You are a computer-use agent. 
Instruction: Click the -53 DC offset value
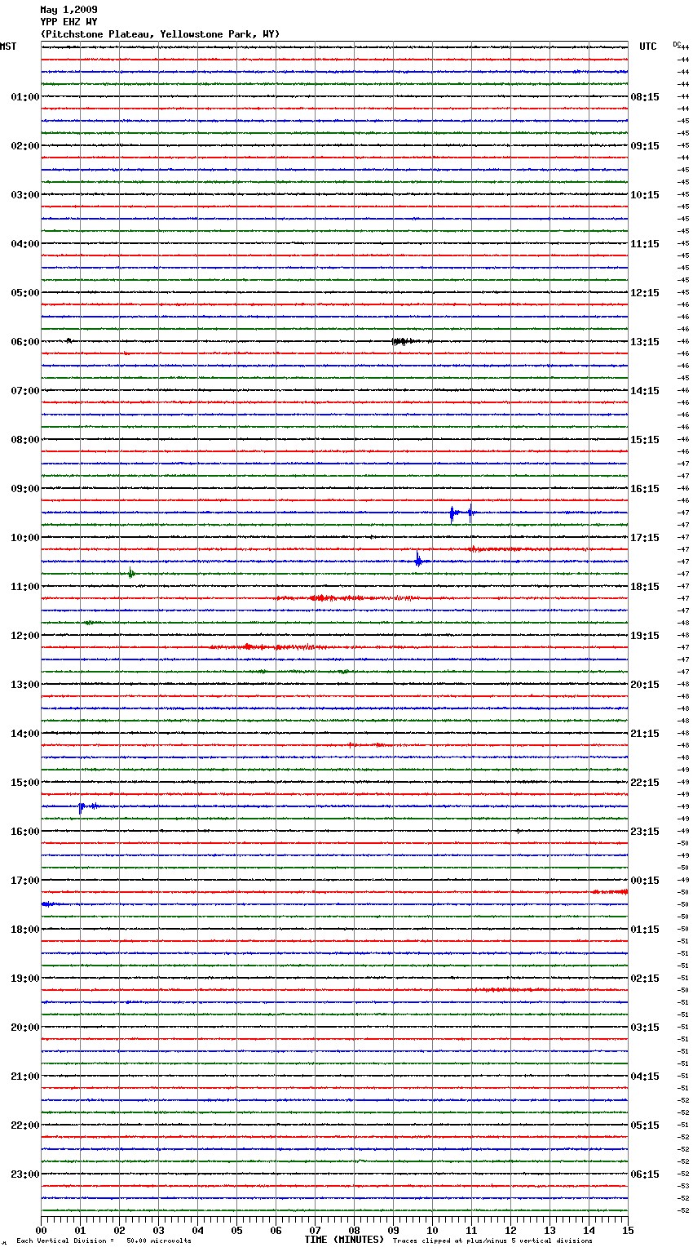(x=683, y=1186)
